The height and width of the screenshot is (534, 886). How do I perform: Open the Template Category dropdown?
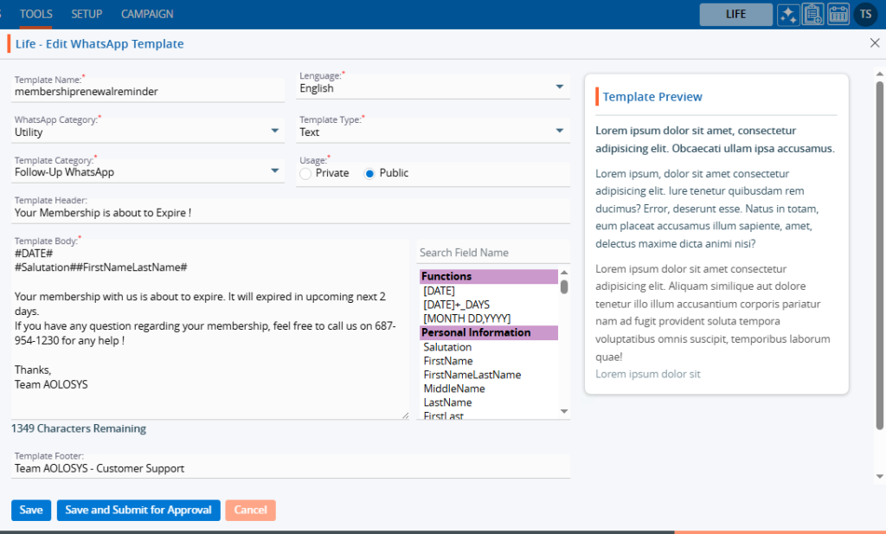click(x=274, y=170)
